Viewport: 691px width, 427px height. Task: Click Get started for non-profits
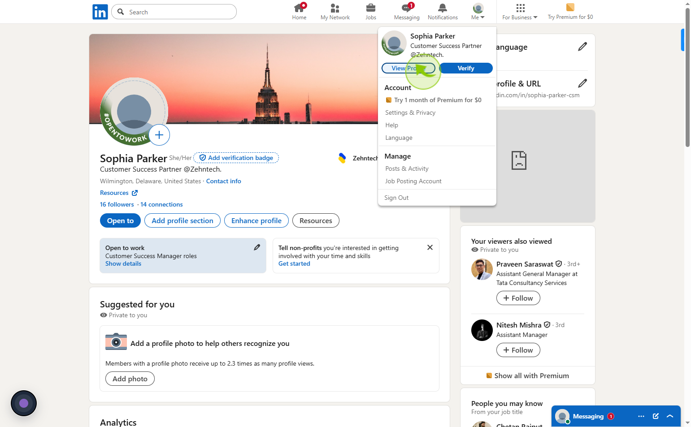point(294,263)
